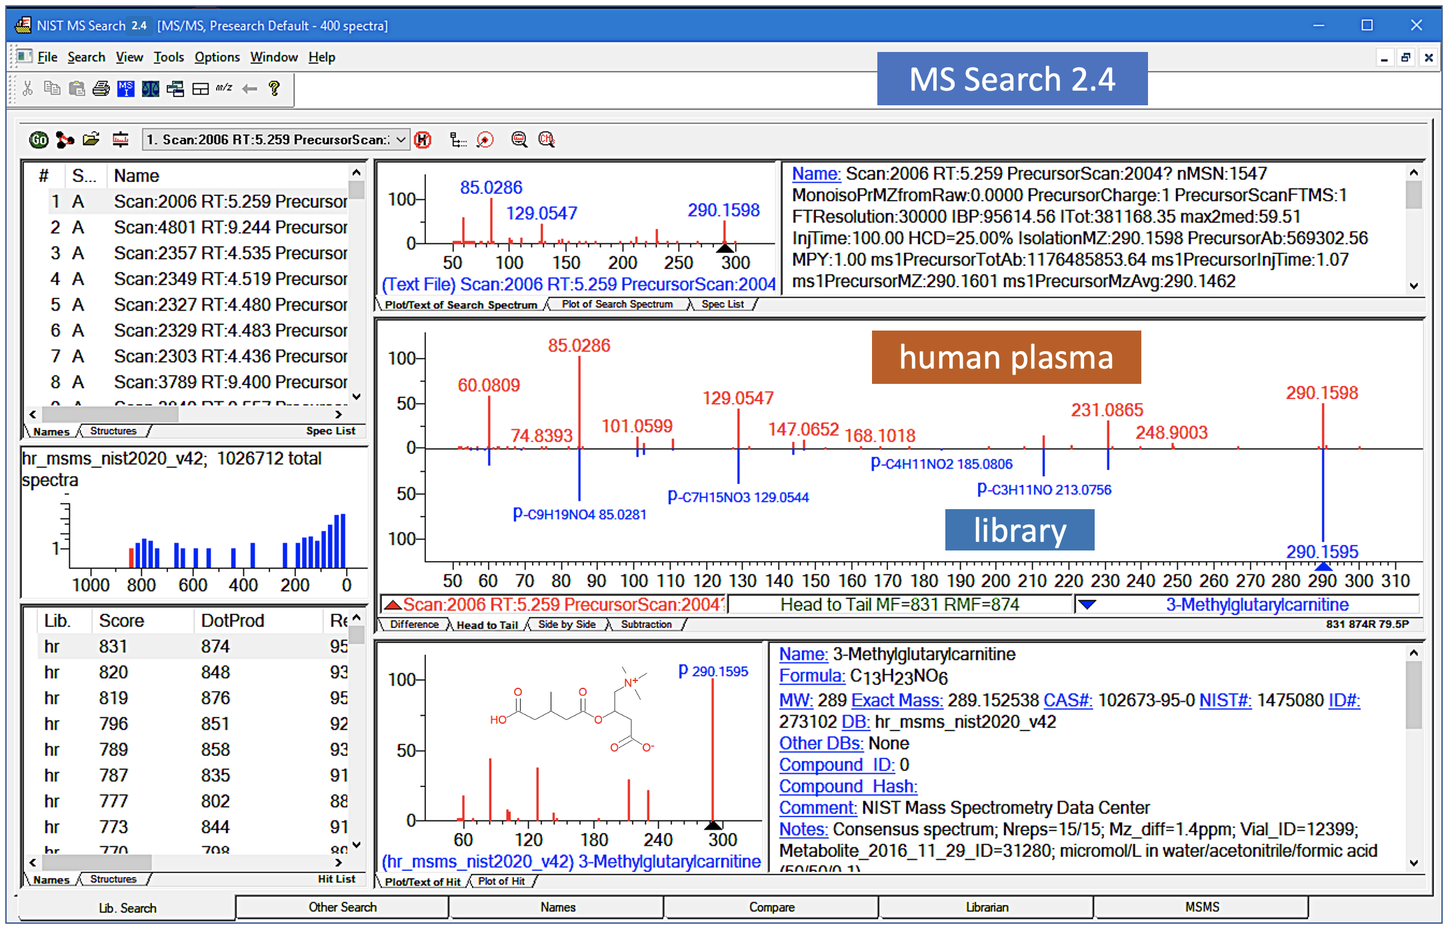Open the Options menu
Viewport: 1448px width, 929px height.
point(217,57)
